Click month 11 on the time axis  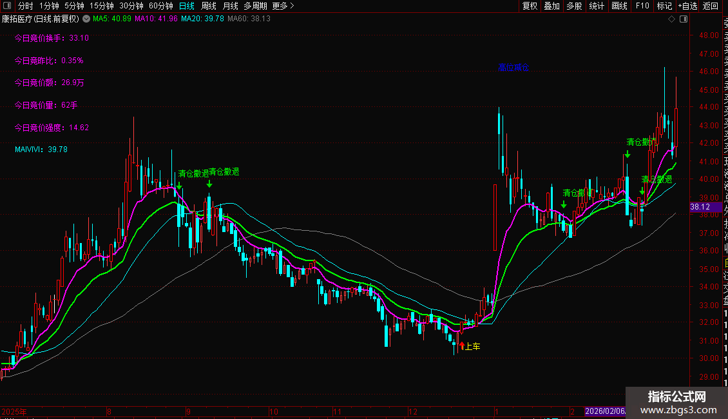pos(337,411)
